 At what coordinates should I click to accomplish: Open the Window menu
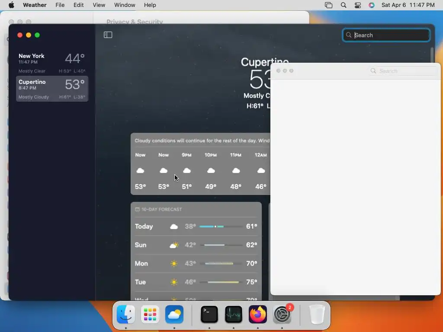[x=125, y=5]
